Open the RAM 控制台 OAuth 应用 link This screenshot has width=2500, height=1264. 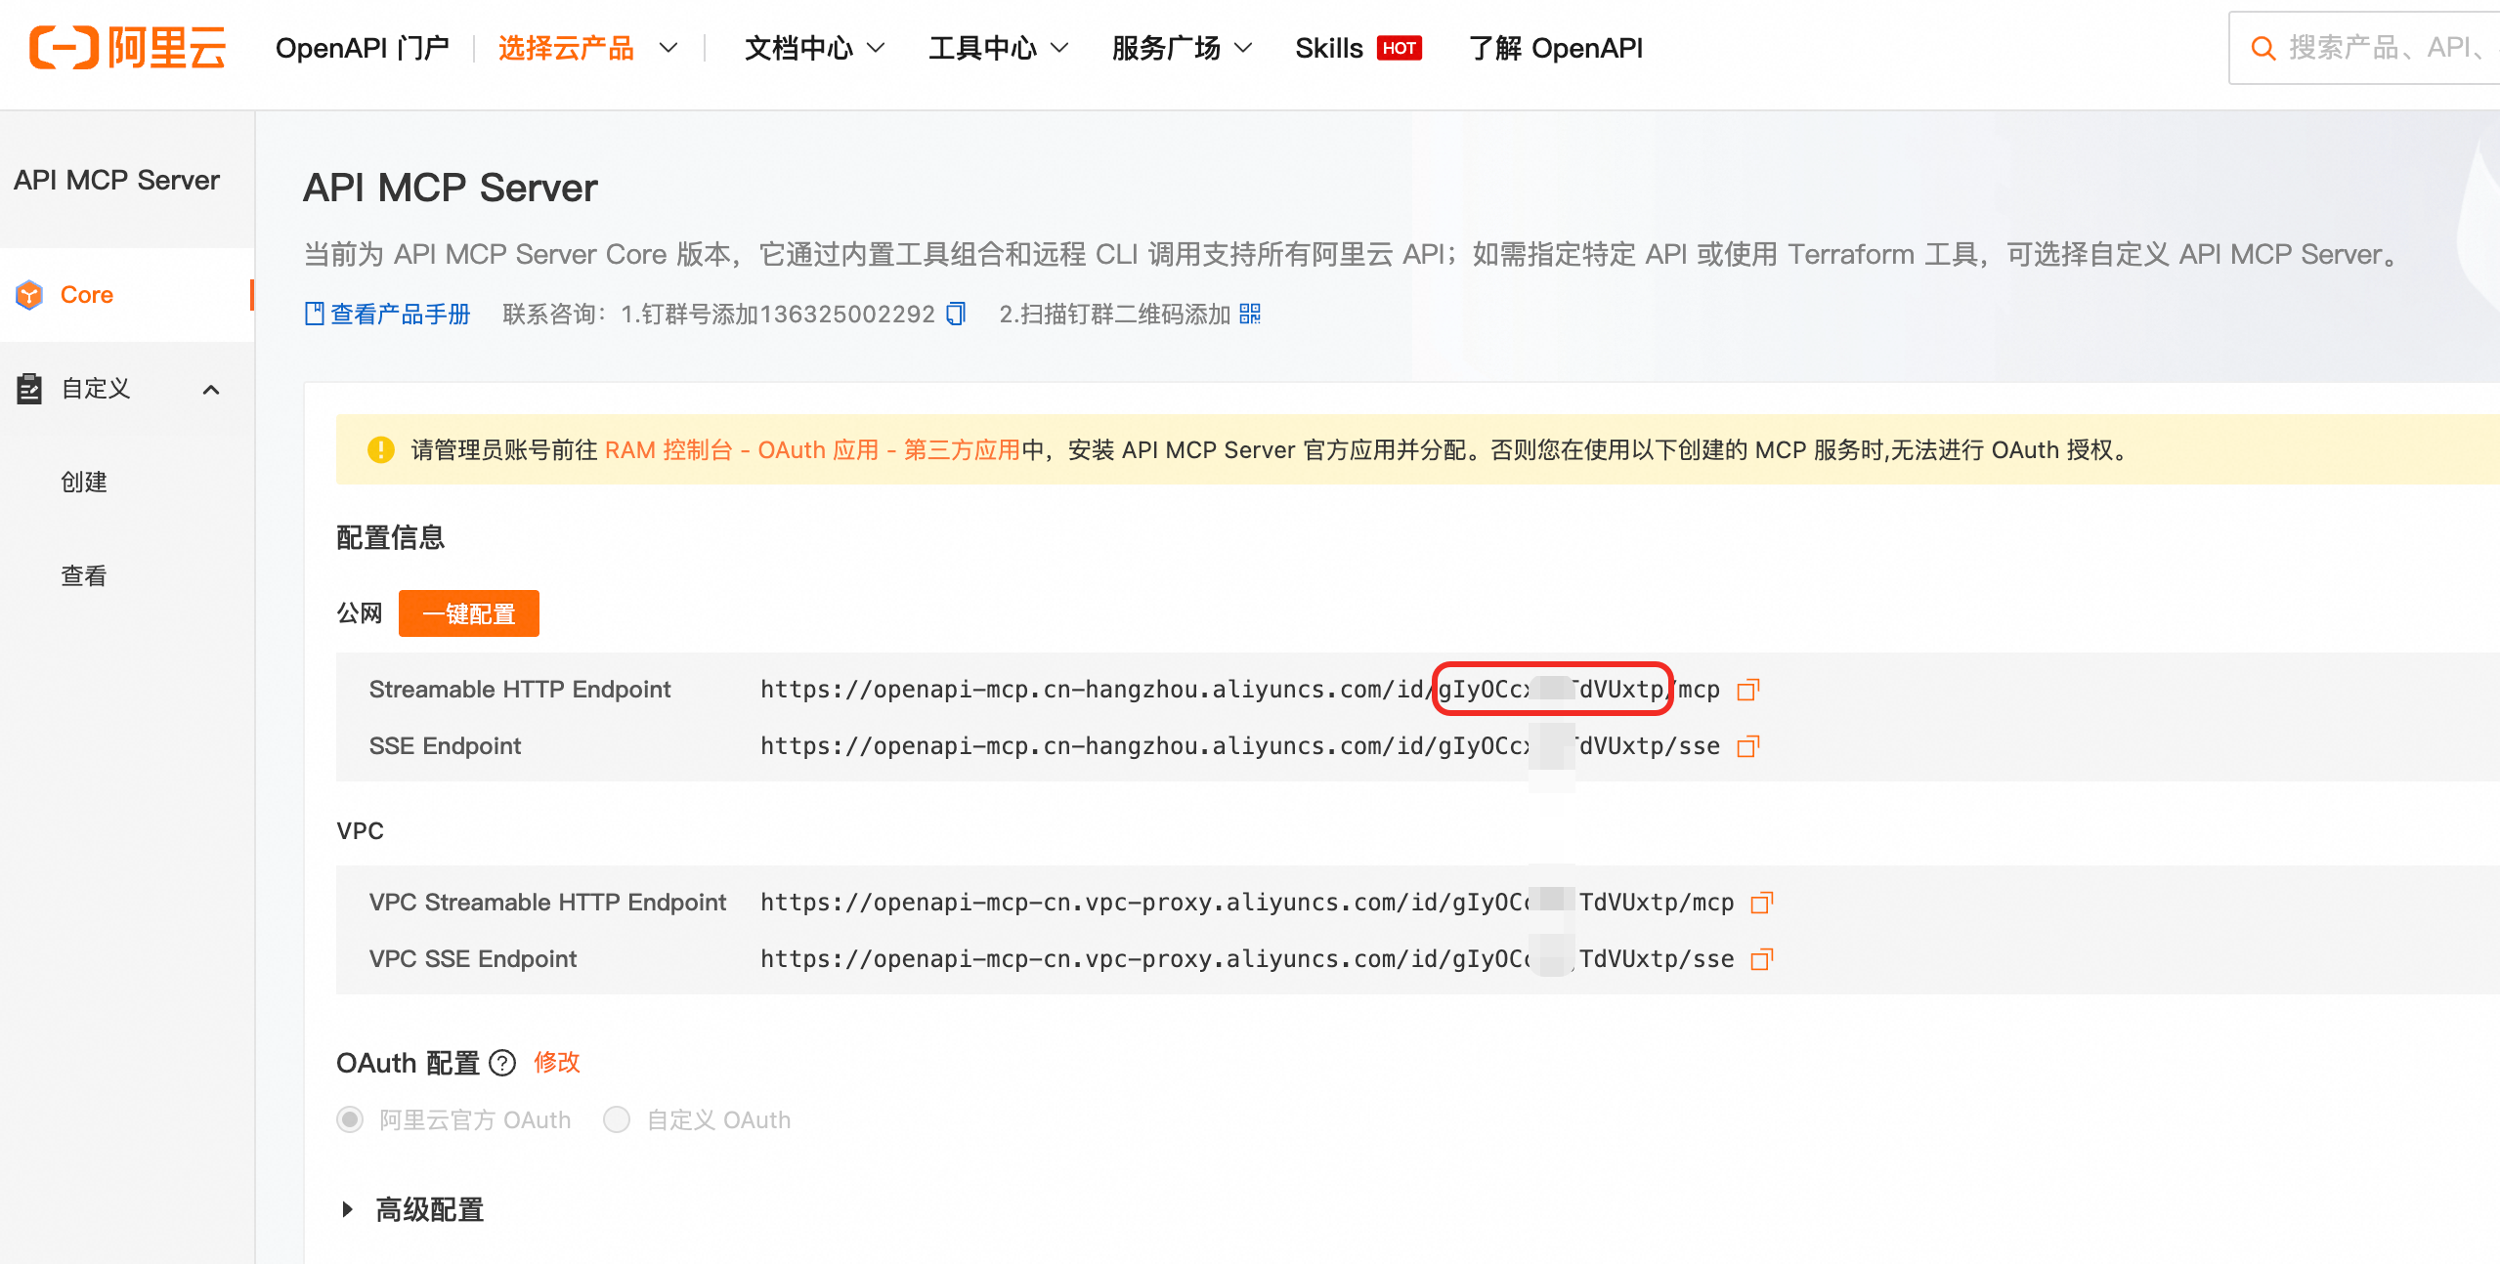point(813,449)
